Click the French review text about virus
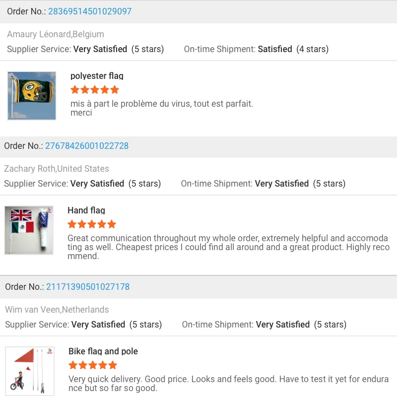Screen dimensions: 397x397 tap(162, 108)
